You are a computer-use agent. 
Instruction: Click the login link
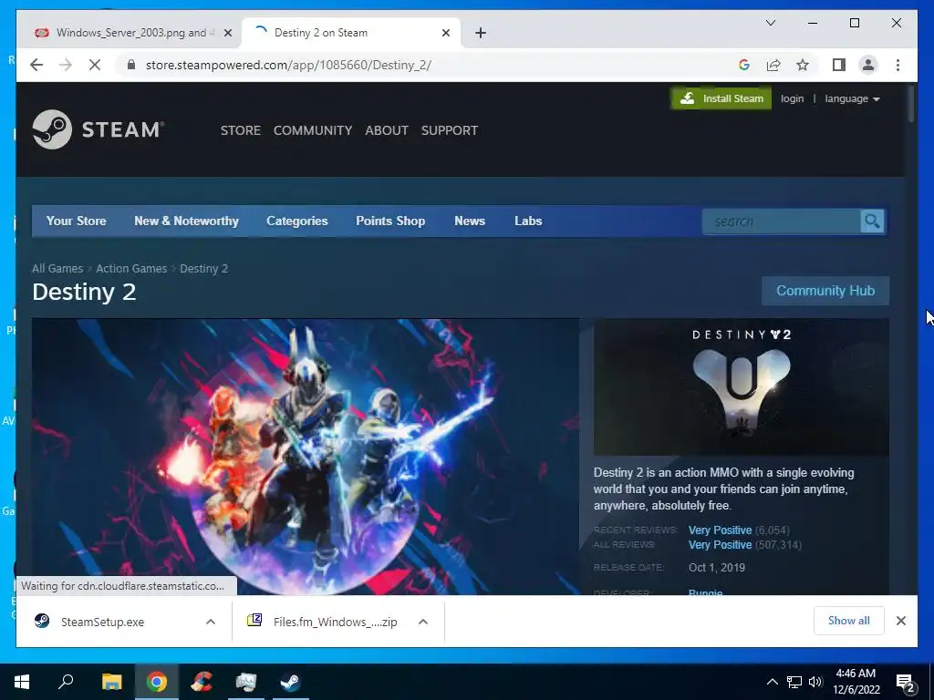[x=793, y=98]
